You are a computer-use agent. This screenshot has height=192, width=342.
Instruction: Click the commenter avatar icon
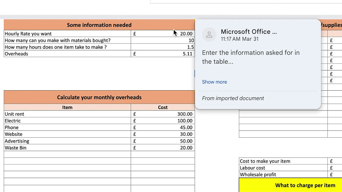point(209,34)
